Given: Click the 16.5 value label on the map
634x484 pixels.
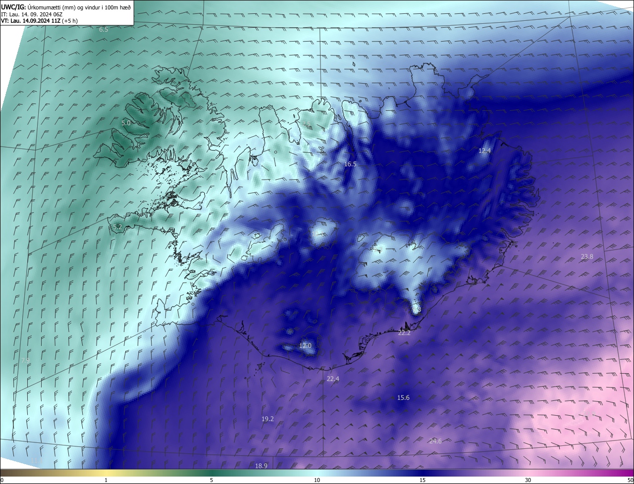Looking at the screenshot, I should [350, 164].
